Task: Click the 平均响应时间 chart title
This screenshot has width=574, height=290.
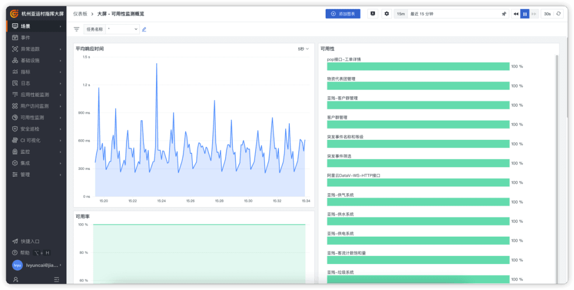Action: click(x=90, y=49)
